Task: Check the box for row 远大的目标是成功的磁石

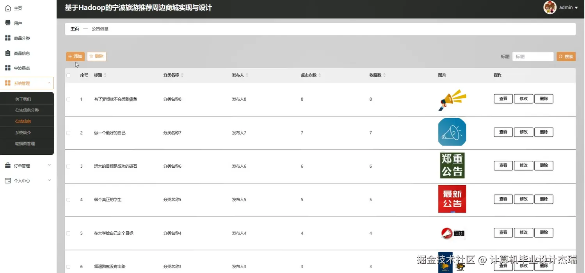Action: click(x=68, y=167)
